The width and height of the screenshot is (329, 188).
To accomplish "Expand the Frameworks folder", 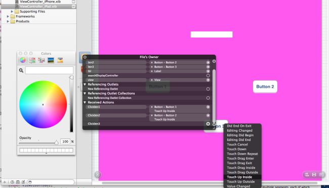I will (x=8, y=16).
